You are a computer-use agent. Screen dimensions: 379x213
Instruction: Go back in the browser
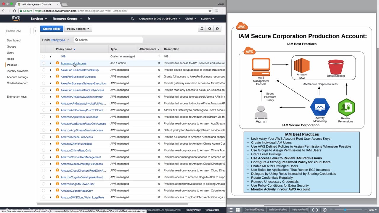(4, 11)
